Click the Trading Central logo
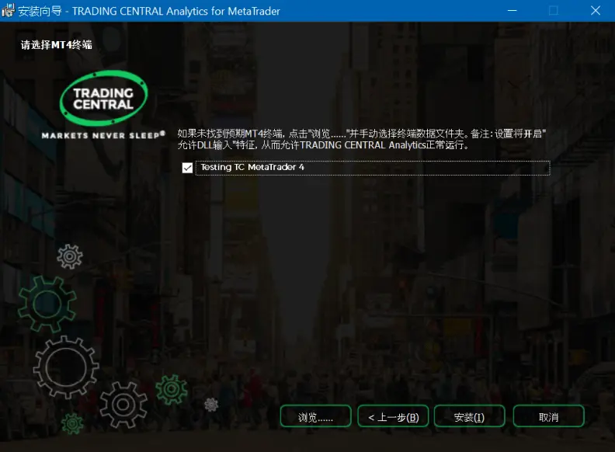Image resolution: width=615 pixels, height=452 pixels. [x=103, y=105]
